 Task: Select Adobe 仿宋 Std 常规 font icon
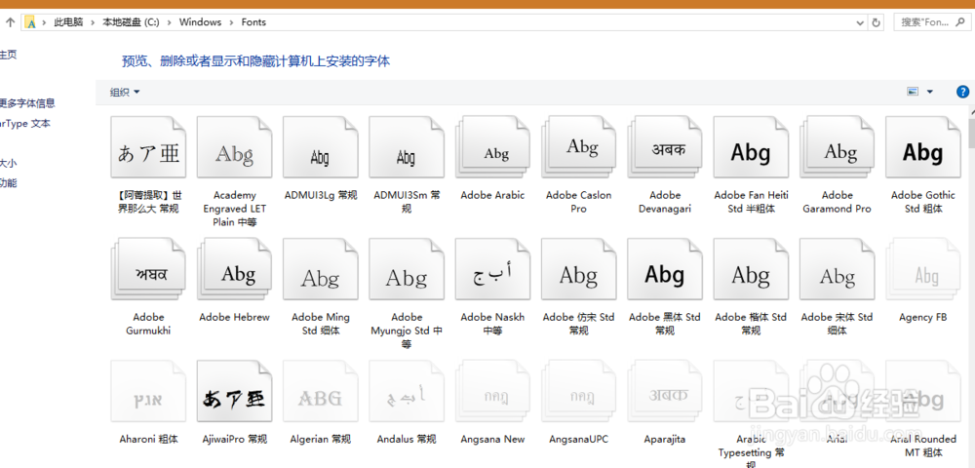point(578,270)
